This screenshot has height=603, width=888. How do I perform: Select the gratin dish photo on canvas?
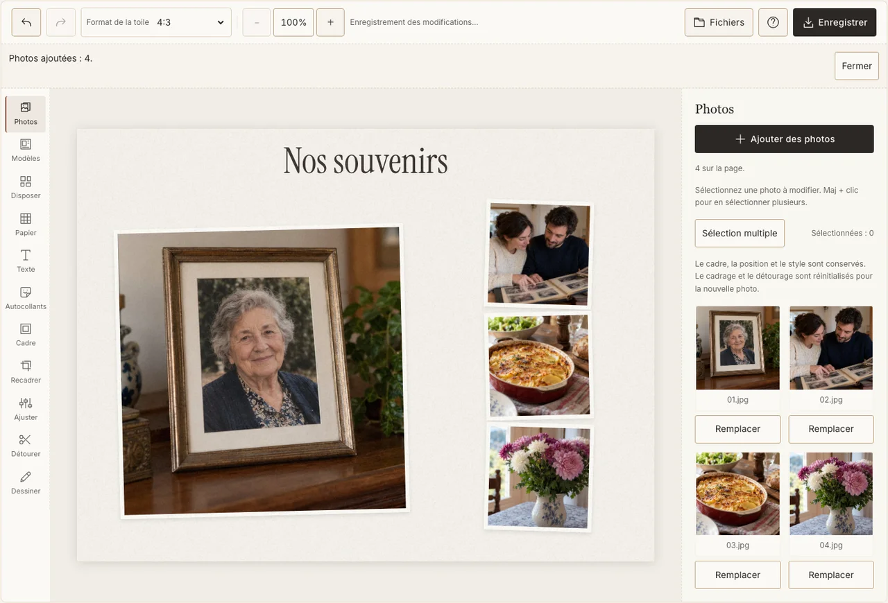pos(539,365)
